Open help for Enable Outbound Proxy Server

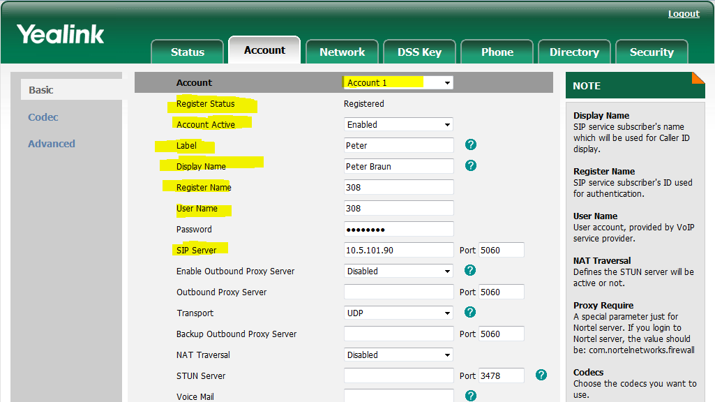pos(471,271)
